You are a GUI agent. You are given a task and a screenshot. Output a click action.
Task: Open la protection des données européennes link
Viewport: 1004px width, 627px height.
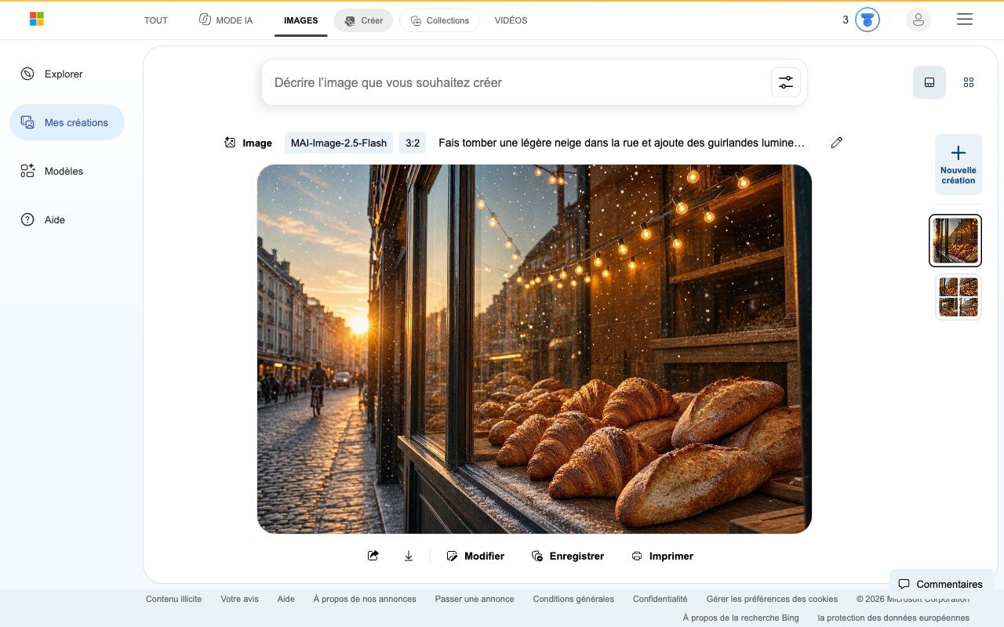click(x=893, y=618)
